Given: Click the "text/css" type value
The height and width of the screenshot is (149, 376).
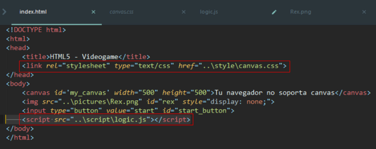Looking at the screenshot, I should pos(154,66).
